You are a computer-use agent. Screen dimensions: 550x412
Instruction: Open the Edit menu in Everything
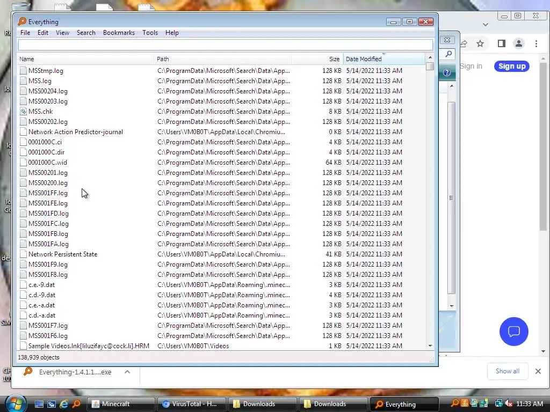(43, 33)
